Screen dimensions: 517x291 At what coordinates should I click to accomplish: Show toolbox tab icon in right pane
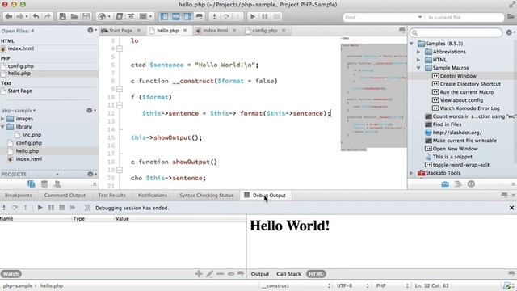click(x=445, y=183)
